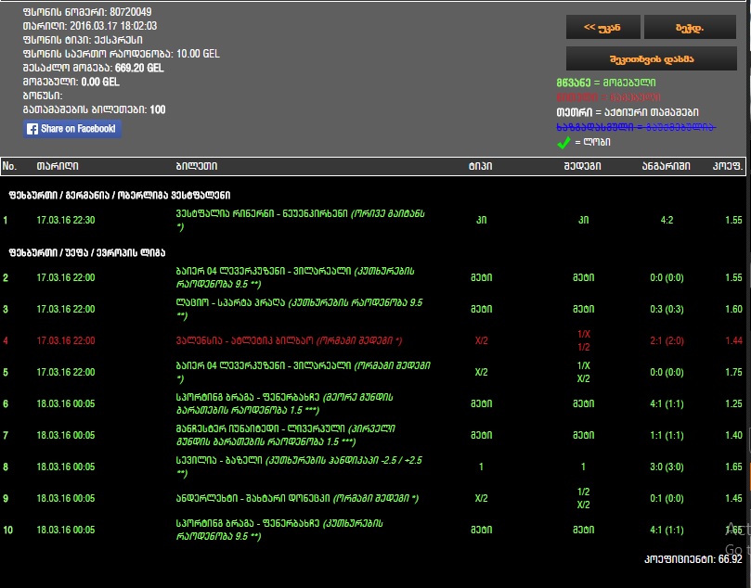The width and height of the screenshot is (751, 588).
Task: Click the total coefficient 66.92 value
Action: pyautogui.click(x=730, y=559)
